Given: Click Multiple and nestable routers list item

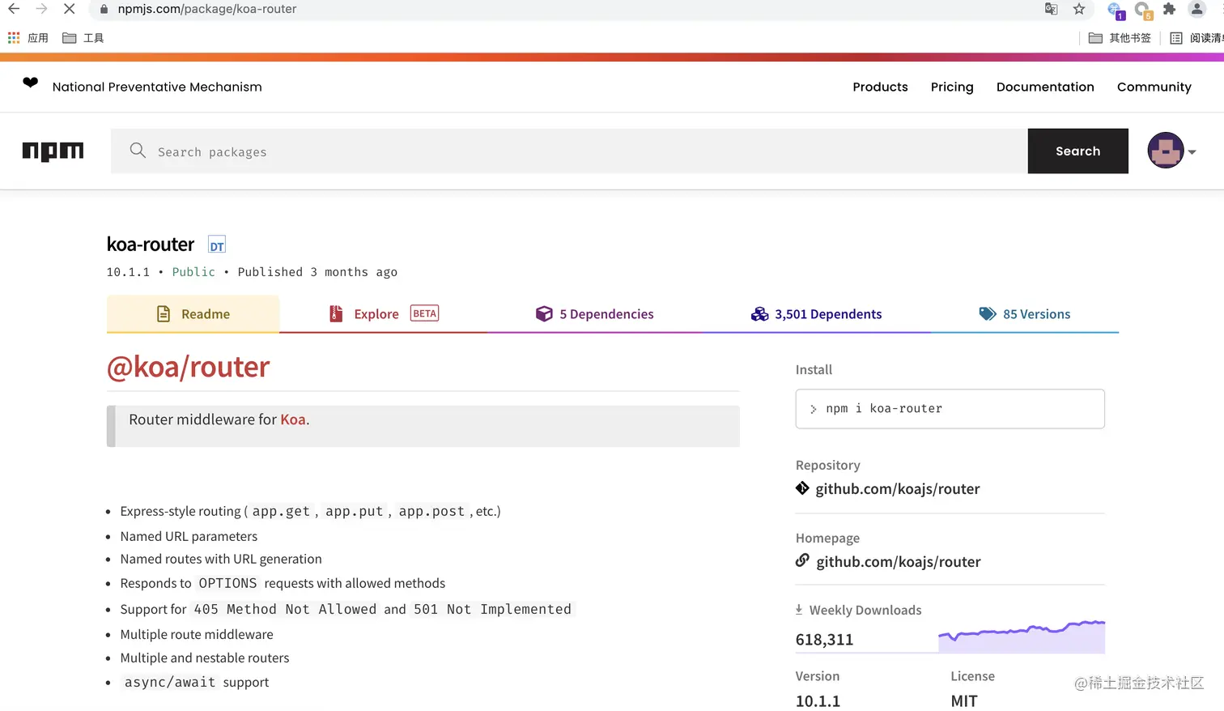Looking at the screenshot, I should [x=205, y=658].
